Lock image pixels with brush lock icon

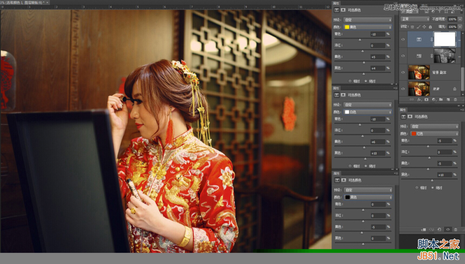418,27
